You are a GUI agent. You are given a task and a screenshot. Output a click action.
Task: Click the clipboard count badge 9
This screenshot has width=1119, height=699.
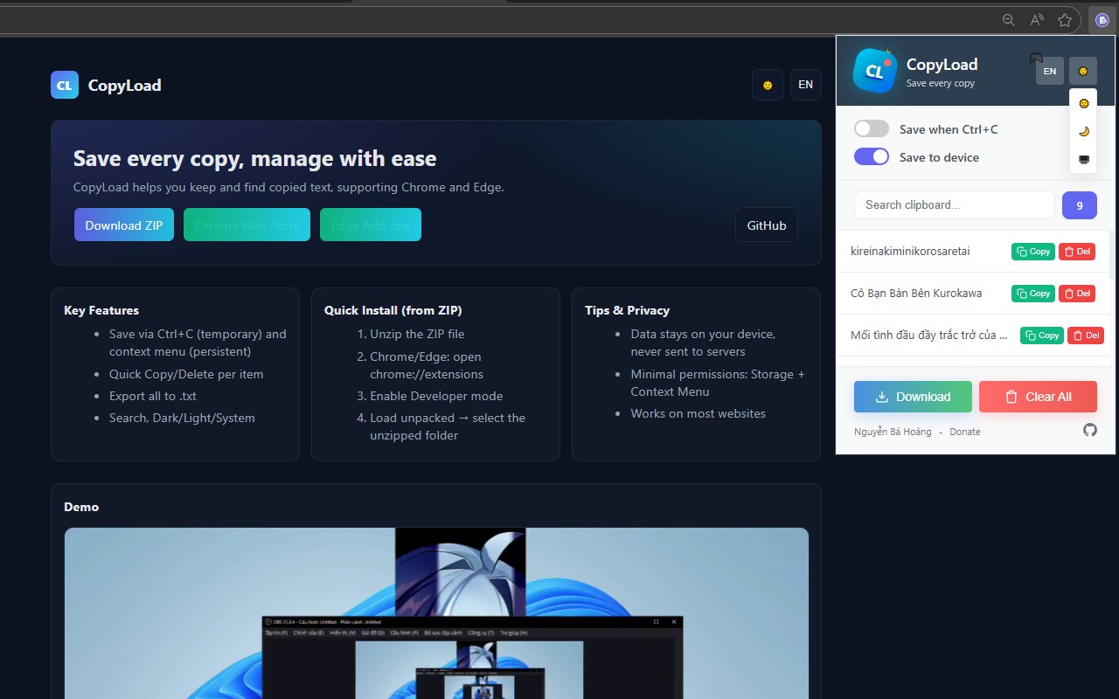(1080, 205)
